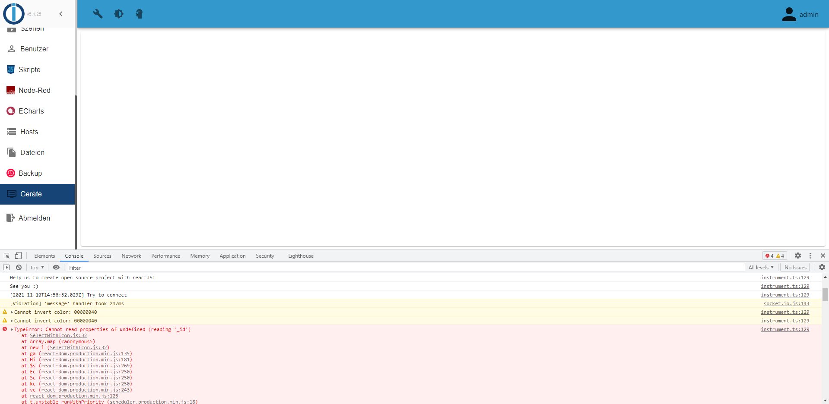This screenshot has width=829, height=404.
Task: Activate DevTools element inspector icon
Action: click(x=6, y=256)
